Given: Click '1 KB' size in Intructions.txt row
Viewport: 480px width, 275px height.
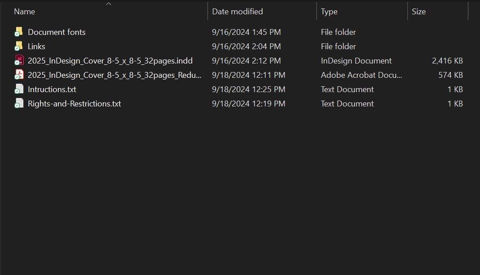Looking at the screenshot, I should pyautogui.click(x=455, y=89).
